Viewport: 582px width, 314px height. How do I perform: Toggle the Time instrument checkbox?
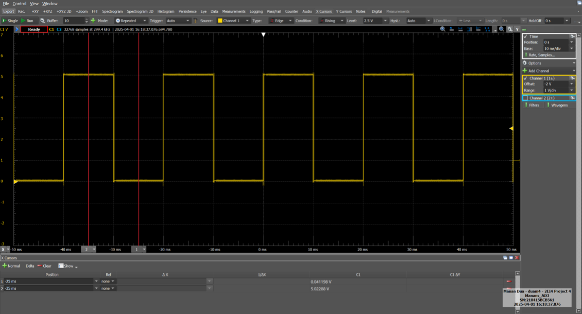pos(526,36)
